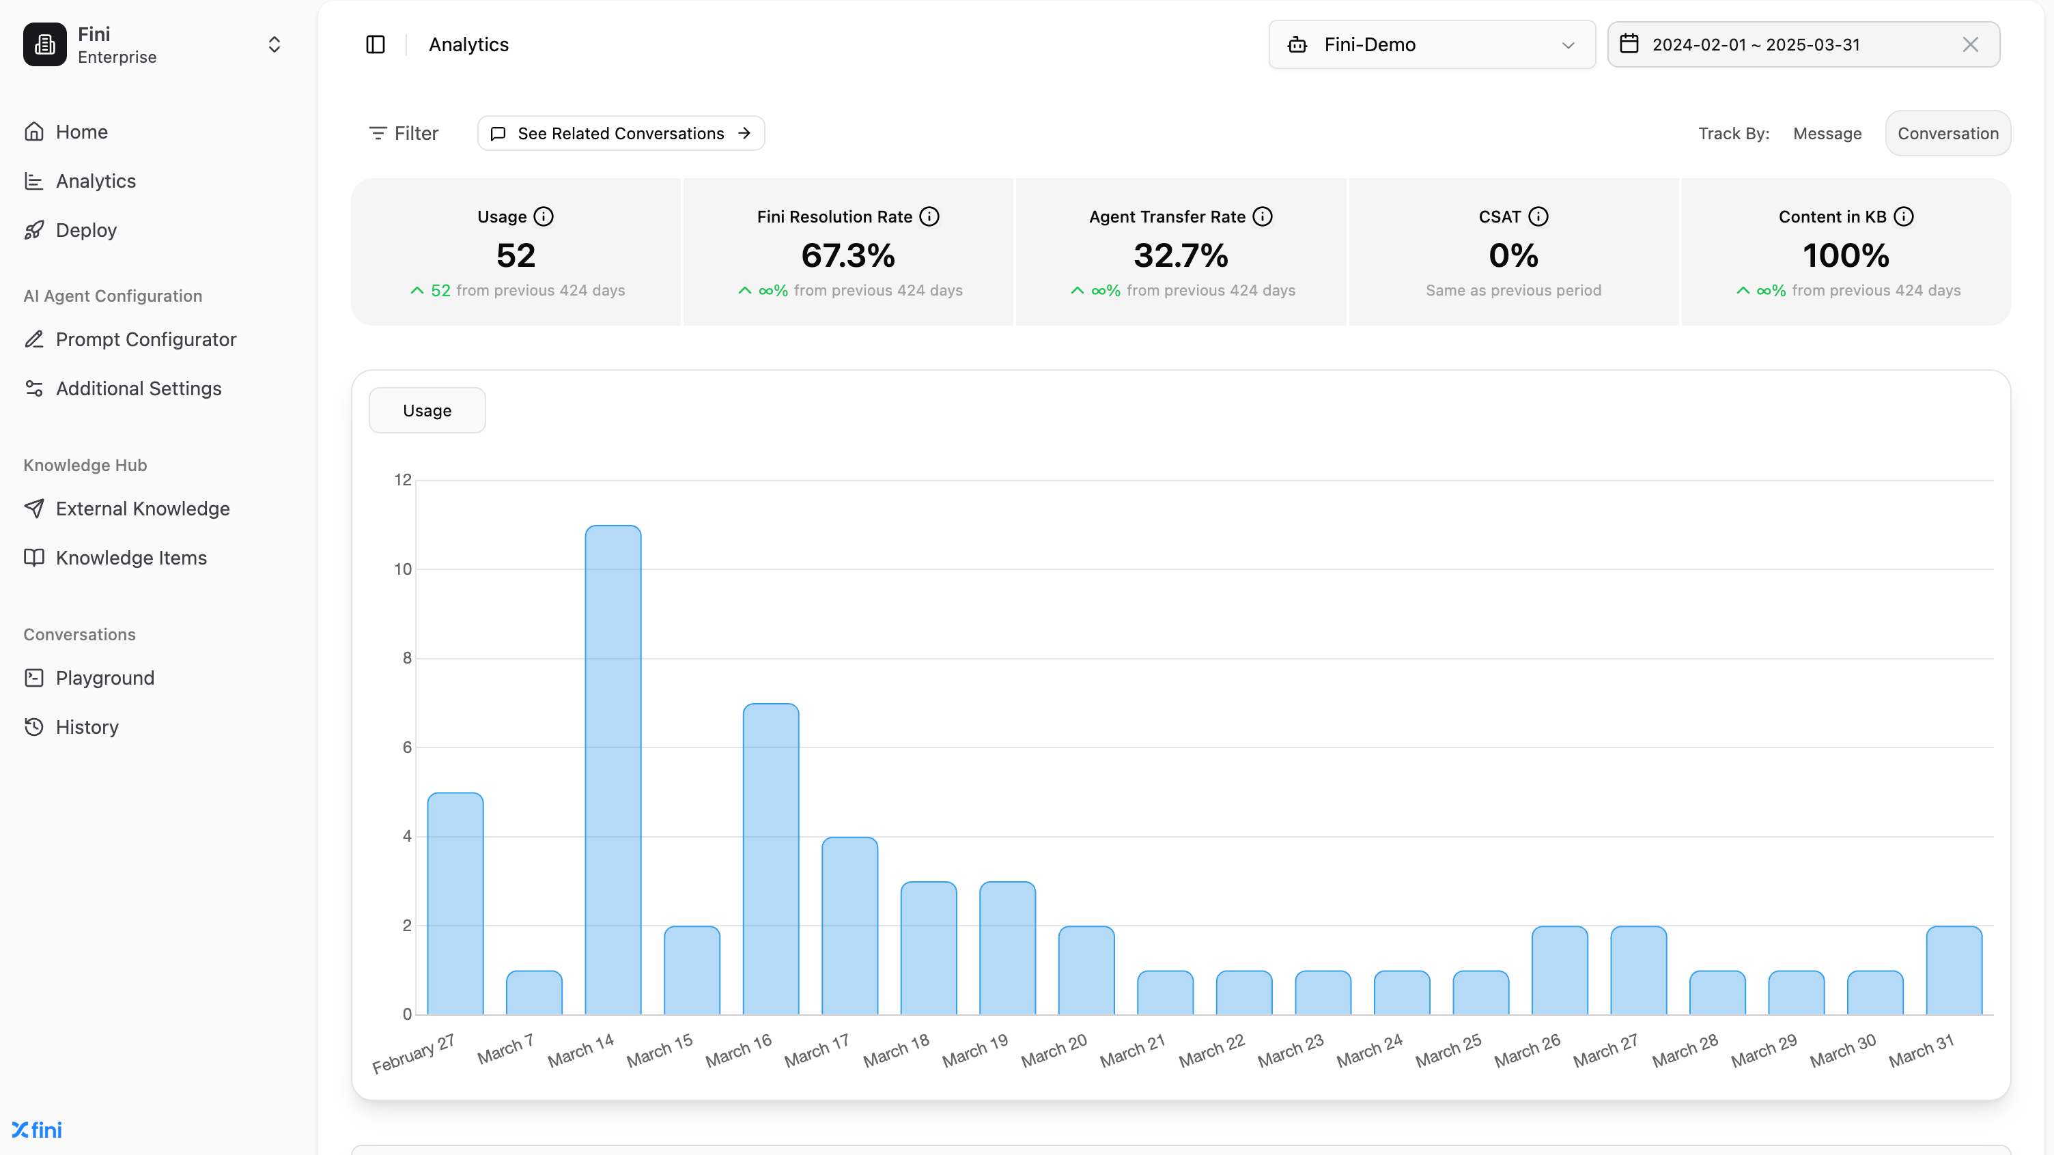This screenshot has height=1155, width=2054.
Task: Open the Fini-Demo agent dropdown
Action: pyautogui.click(x=1431, y=44)
